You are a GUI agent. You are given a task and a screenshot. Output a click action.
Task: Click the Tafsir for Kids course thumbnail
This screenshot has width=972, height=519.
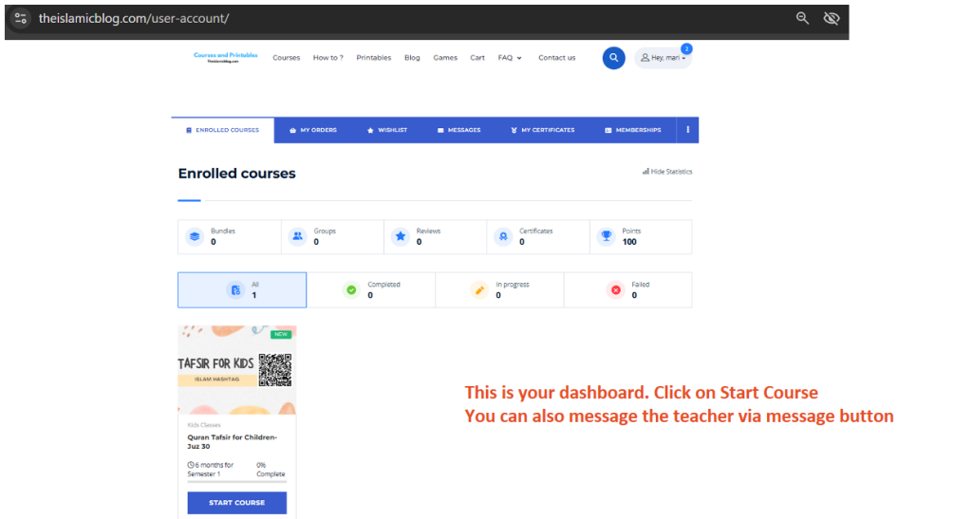pyautogui.click(x=236, y=369)
